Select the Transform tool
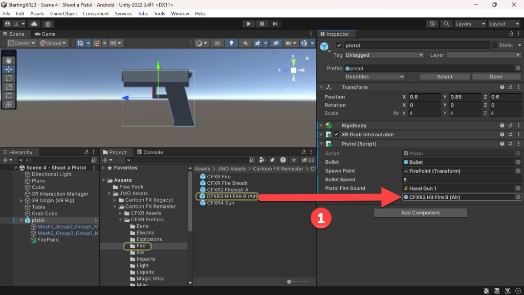524x295 pixels. coord(9,104)
